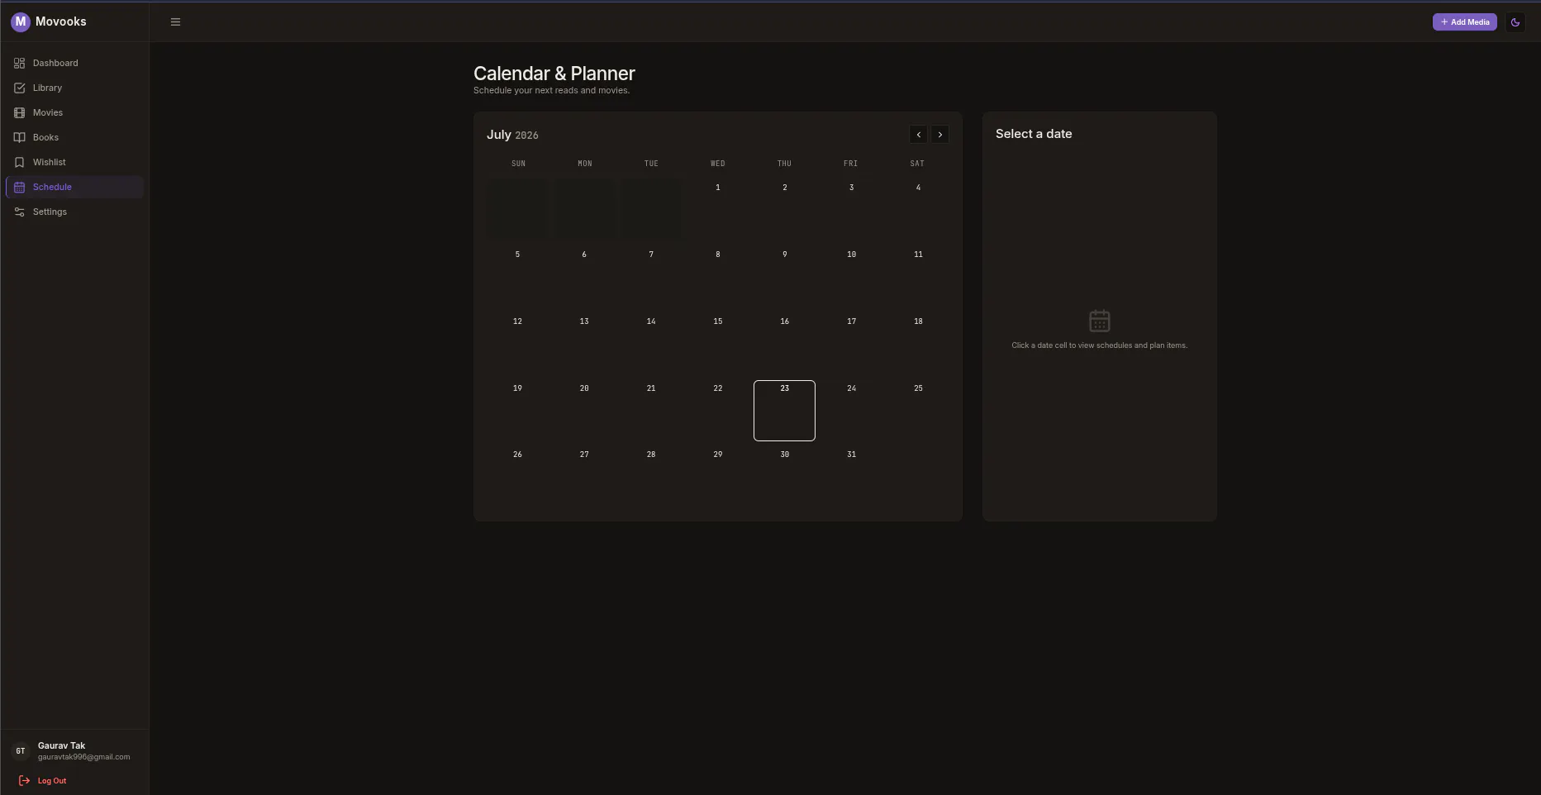Select July 4 date cell
The image size is (1541, 795).
[918, 209]
